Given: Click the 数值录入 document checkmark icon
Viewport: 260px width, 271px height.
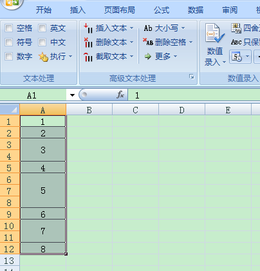Looking at the screenshot, I should click(x=214, y=33).
